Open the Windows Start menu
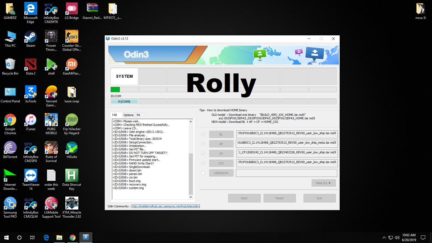This screenshot has height=243, width=432. pyautogui.click(x=6, y=238)
